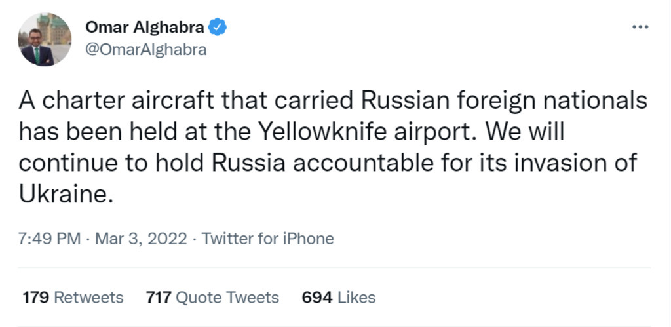Click the display name Omar Alghabra
671x327 pixels.
(145, 28)
